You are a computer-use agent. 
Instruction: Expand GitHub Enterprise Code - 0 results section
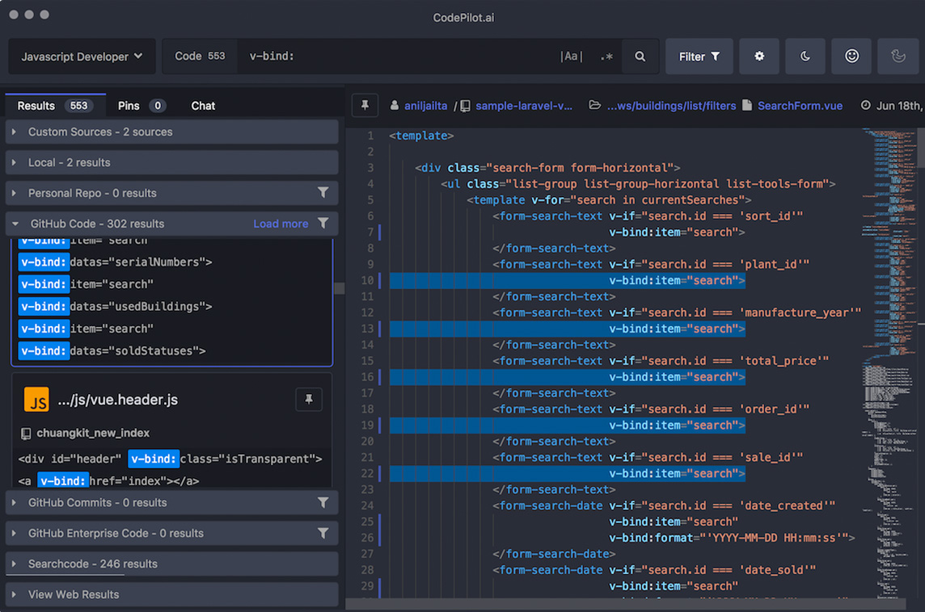(171, 534)
